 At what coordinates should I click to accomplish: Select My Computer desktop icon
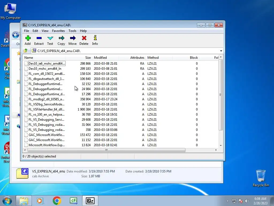[x=10, y=11]
